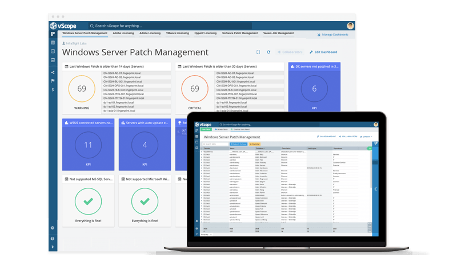
Task: Open the filter funnel icon on laptop panel
Action: (x=375, y=144)
